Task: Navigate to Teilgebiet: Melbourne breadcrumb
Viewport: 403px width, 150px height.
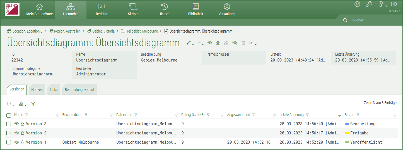Action: click(x=142, y=31)
